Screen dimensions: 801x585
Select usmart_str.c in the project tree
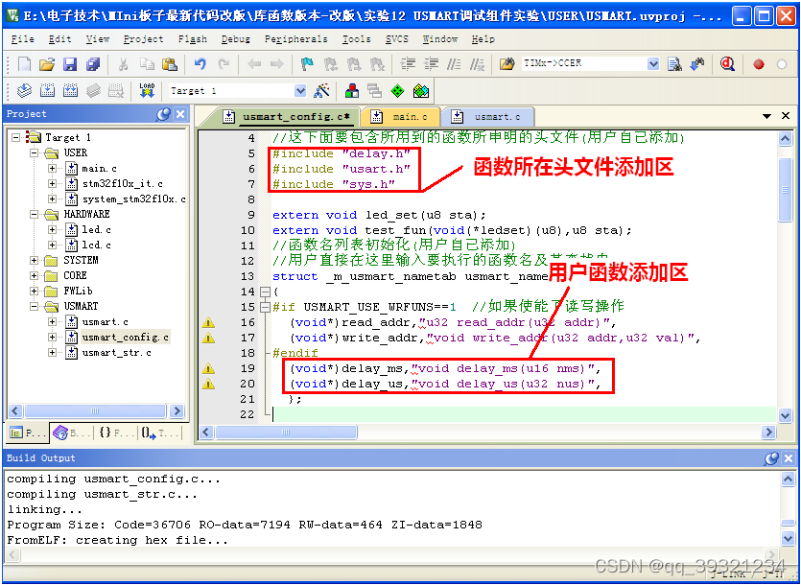coord(116,353)
